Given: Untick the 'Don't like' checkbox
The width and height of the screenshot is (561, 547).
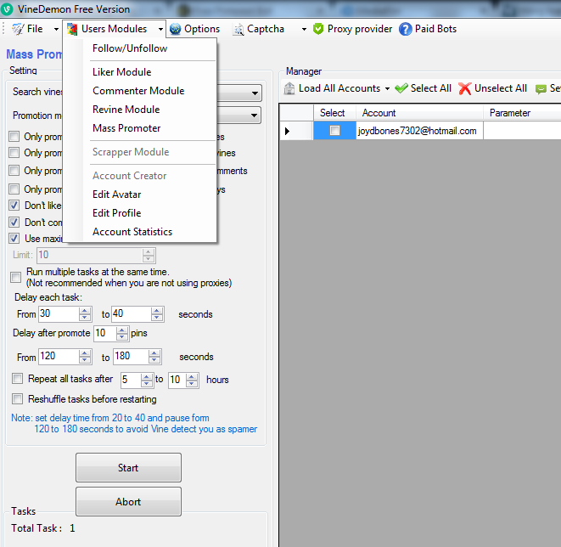Looking at the screenshot, I should point(14,206).
